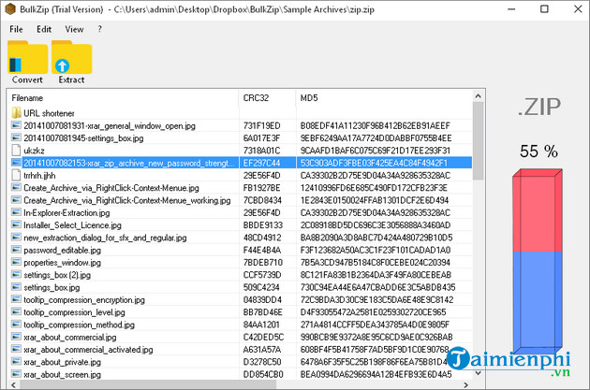Click MD5 value starting with 7B5A3CD947B5184C
Screen dimensions: 590x390
pyautogui.click(x=376, y=263)
